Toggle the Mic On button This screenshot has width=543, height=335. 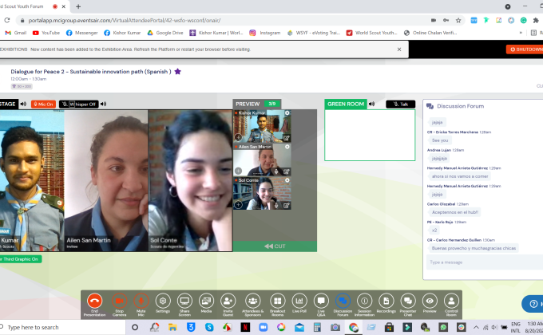point(44,104)
